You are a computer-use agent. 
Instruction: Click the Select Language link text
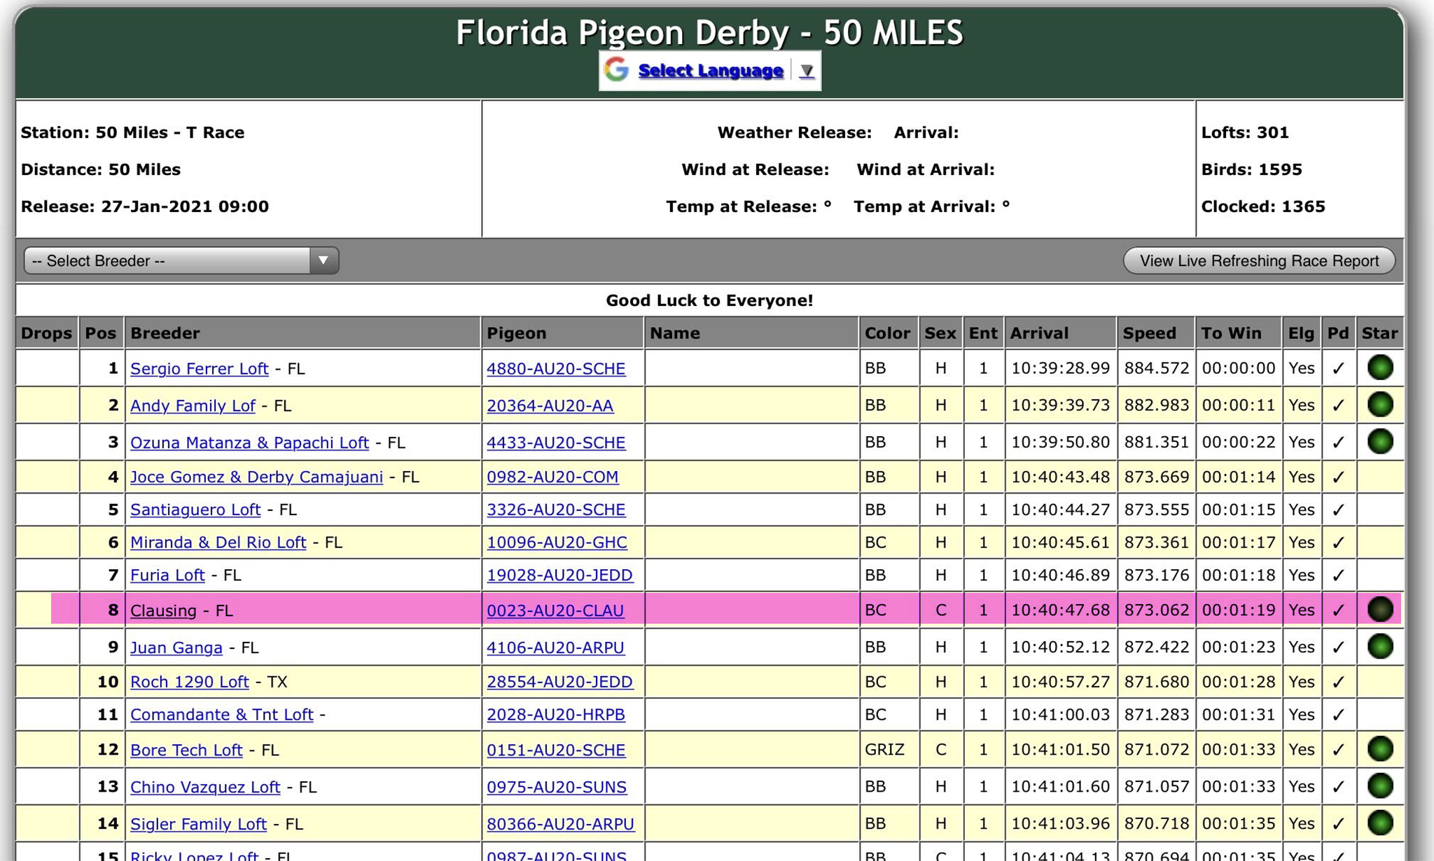pyautogui.click(x=710, y=71)
